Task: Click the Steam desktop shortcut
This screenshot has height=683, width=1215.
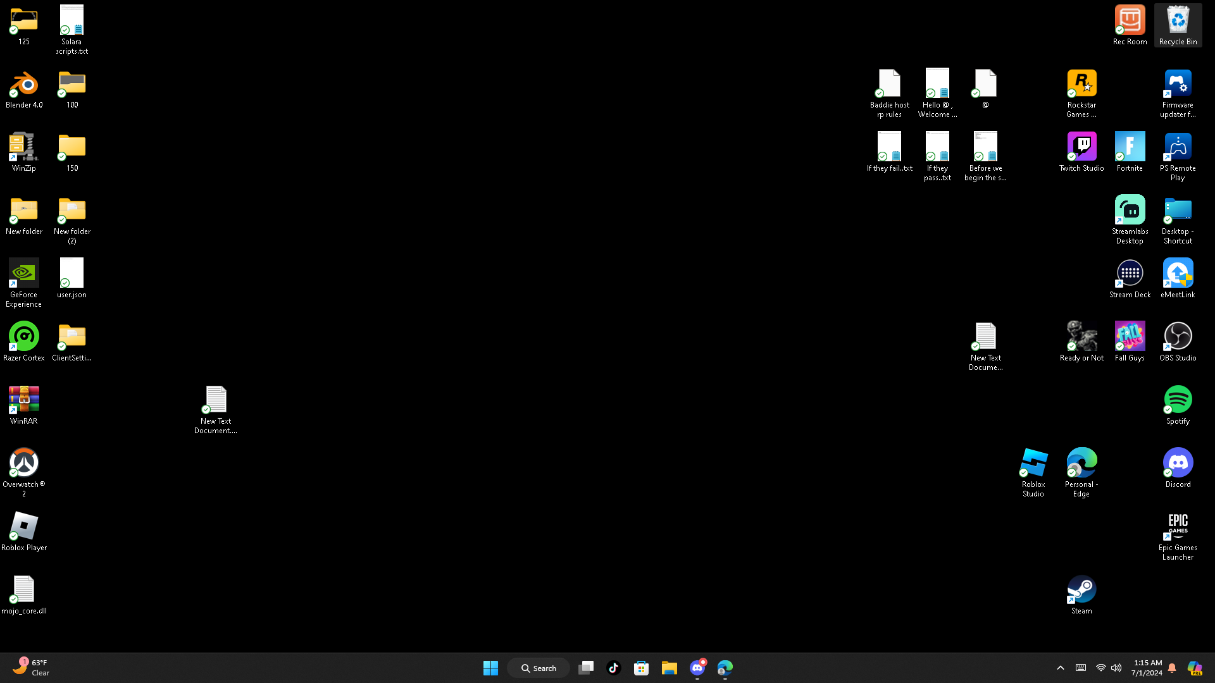Action: (1082, 596)
